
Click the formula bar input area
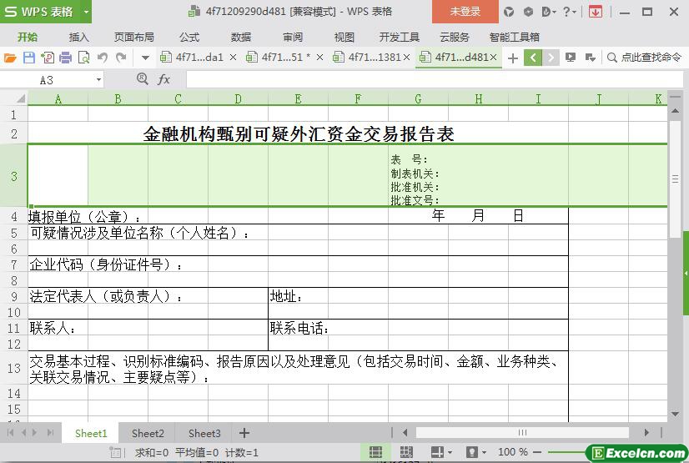click(434, 80)
